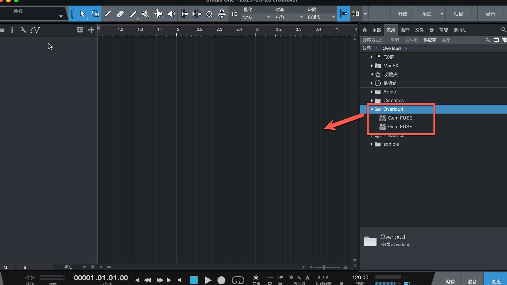
Task: Click the Play transport button
Action: [208, 280]
